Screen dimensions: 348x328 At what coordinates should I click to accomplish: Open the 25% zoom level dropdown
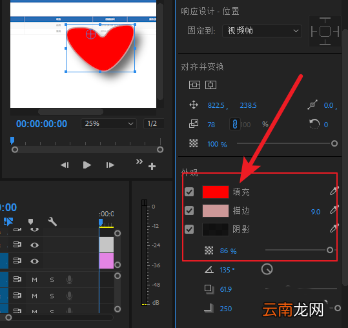pyautogui.click(x=108, y=123)
